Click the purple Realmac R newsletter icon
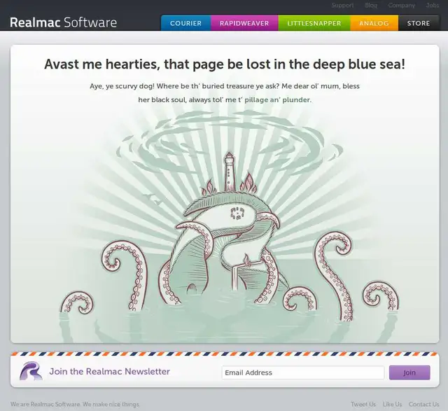 tap(31, 371)
